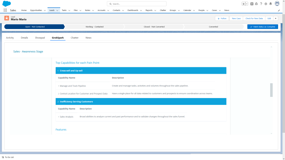
Task: Expand the Leads chevron menu
Action: [x=57, y=11]
